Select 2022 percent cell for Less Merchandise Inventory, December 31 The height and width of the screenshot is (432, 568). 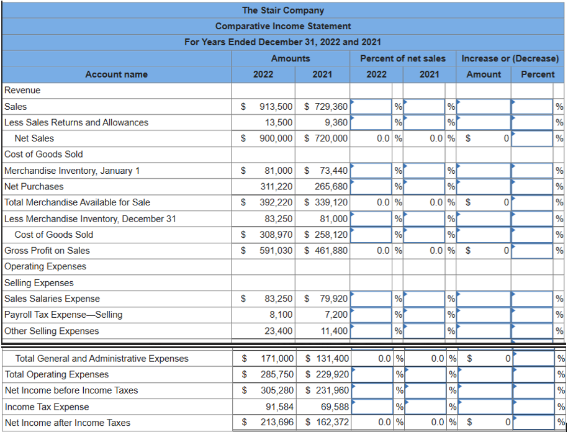(369, 218)
